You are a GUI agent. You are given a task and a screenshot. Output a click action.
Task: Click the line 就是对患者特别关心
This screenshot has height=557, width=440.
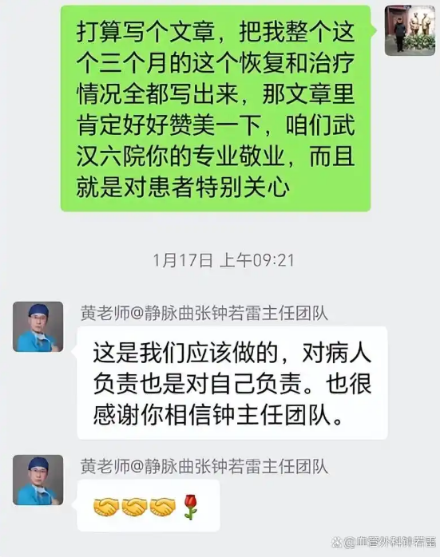183,188
